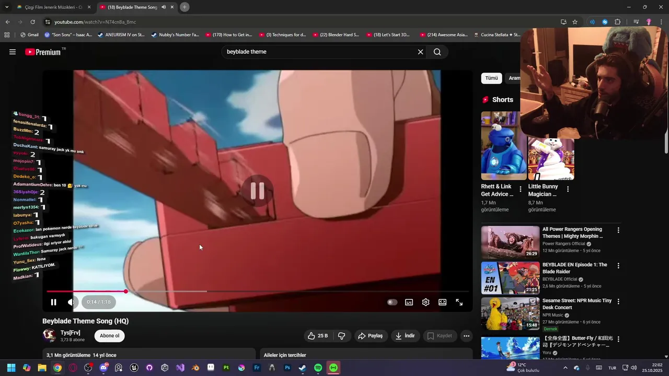
Task: Open player settings gear
Action: [x=426, y=302]
